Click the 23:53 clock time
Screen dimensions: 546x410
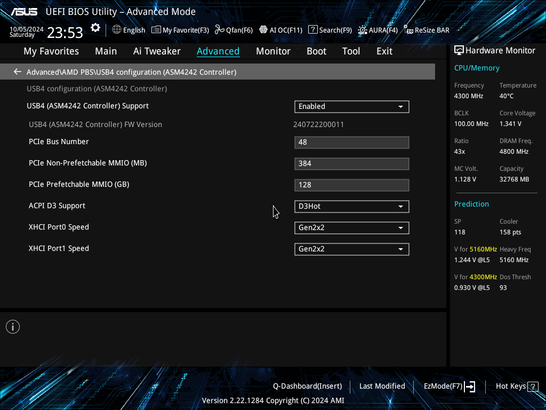pos(65,33)
